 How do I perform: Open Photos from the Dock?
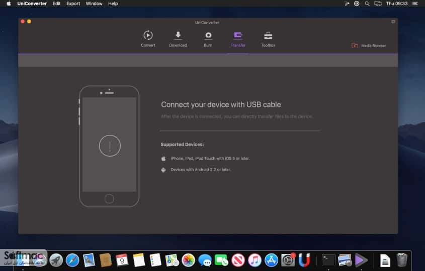(x=189, y=260)
